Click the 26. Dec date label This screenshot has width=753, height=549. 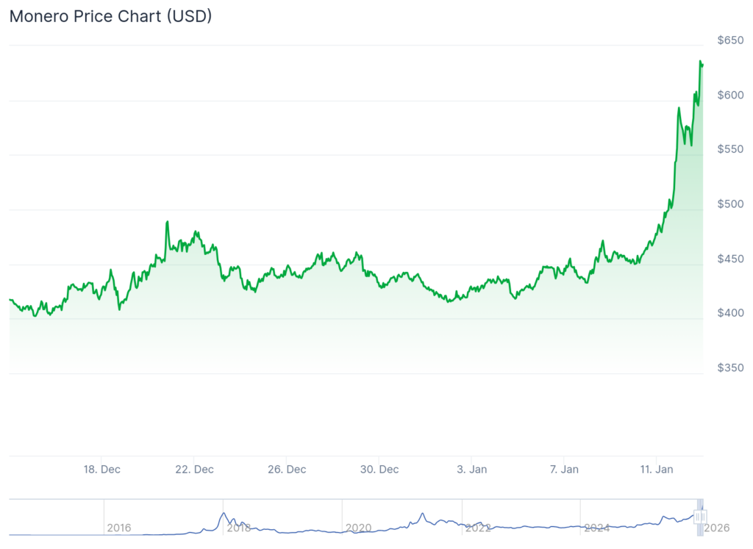point(288,469)
